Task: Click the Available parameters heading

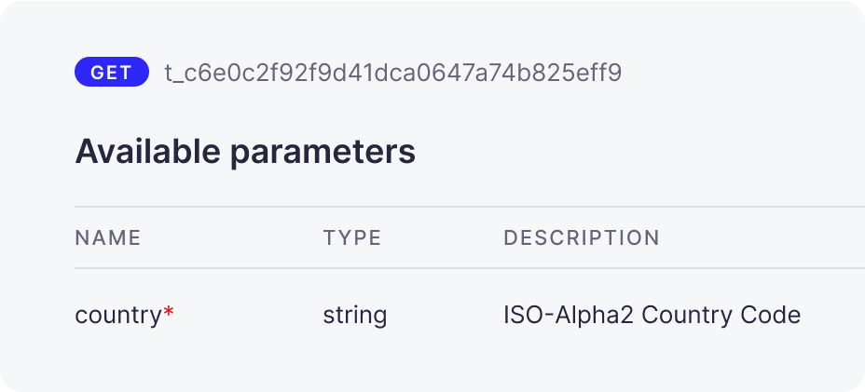Action: tap(245, 152)
